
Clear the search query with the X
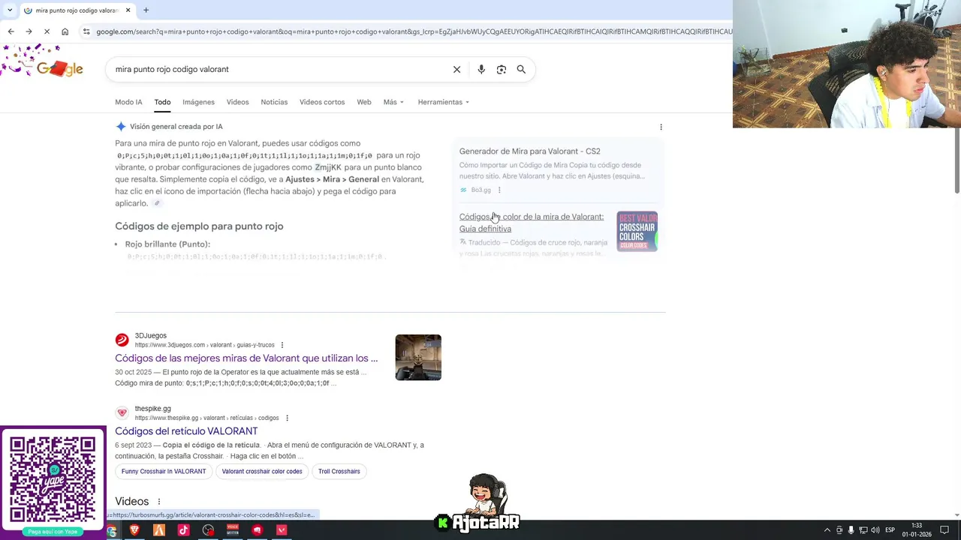click(x=456, y=69)
